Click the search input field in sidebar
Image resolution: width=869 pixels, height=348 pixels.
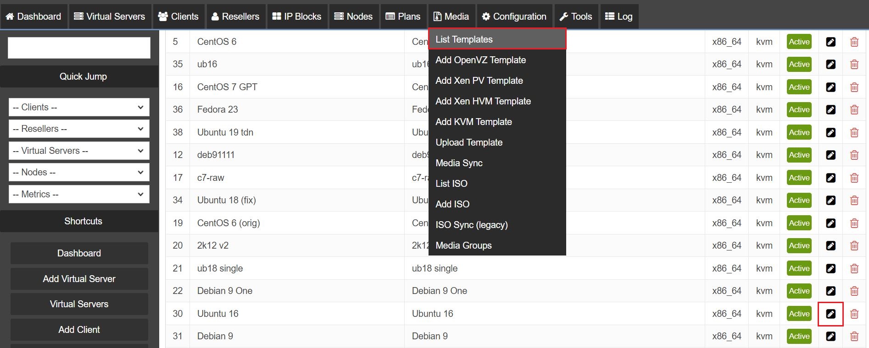79,48
